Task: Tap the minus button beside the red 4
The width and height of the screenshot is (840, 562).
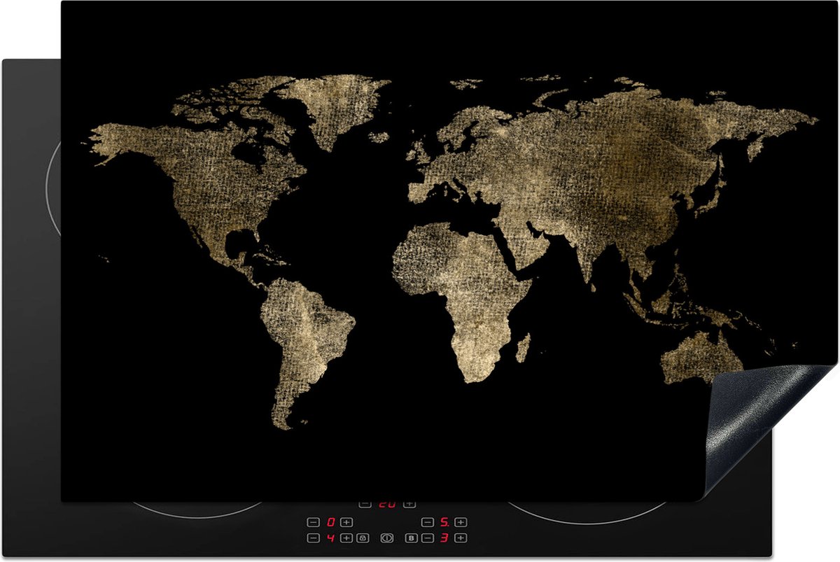Action: (313, 538)
